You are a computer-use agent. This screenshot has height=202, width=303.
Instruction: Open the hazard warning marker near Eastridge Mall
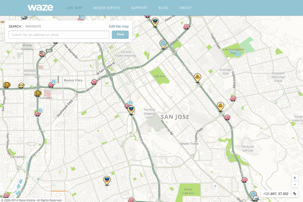(197, 77)
